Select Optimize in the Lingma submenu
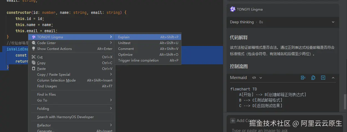 [125, 55]
